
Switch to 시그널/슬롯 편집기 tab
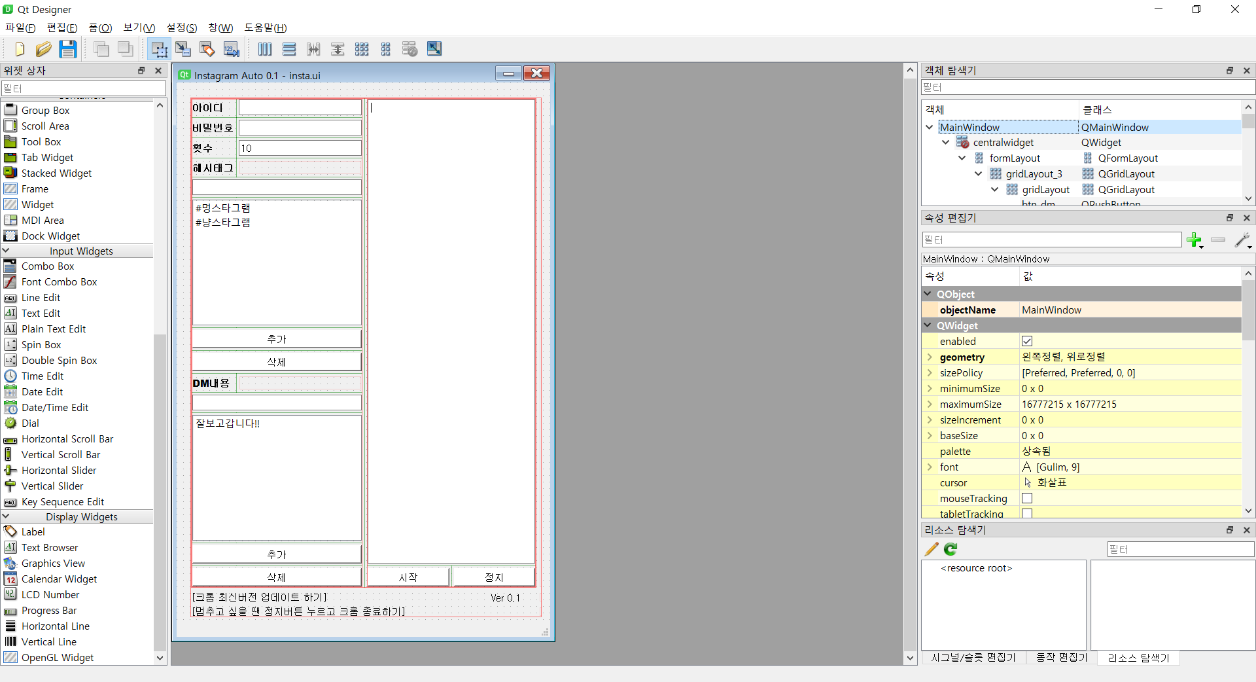pos(973,658)
